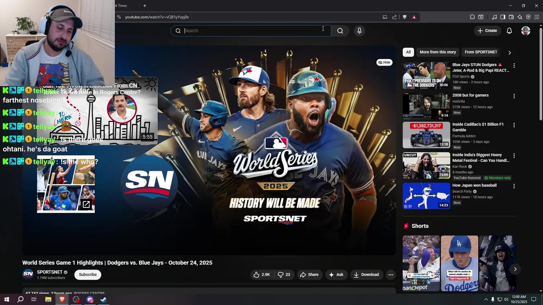
Task: Click the Download button
Action: pyautogui.click(x=367, y=274)
